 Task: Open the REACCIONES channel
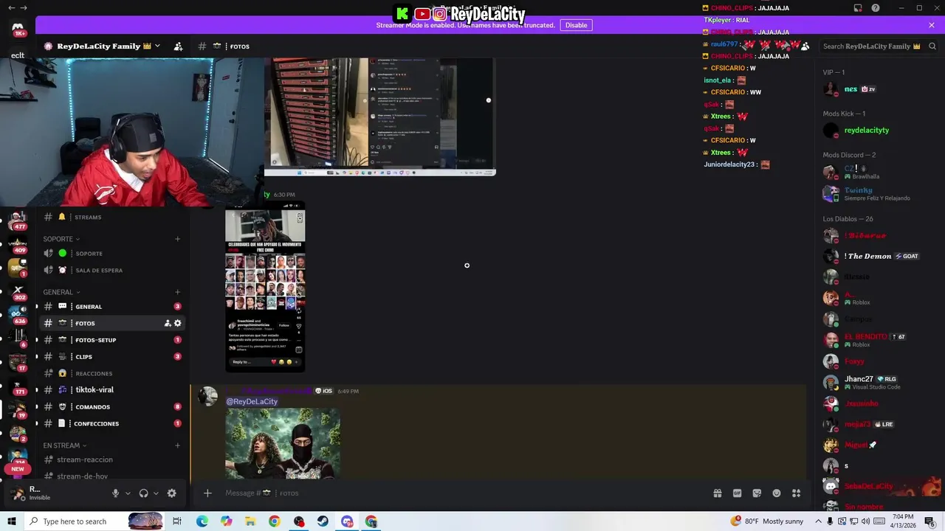click(112, 373)
